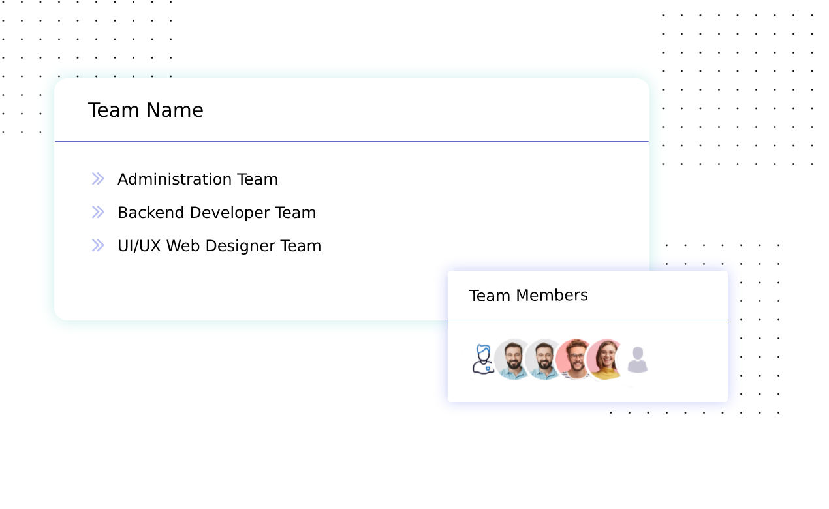Click the second bearded man avatar
The width and height of the screenshot is (829, 509).
coord(543,360)
